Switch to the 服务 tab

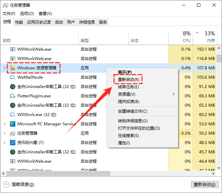click(x=103, y=22)
